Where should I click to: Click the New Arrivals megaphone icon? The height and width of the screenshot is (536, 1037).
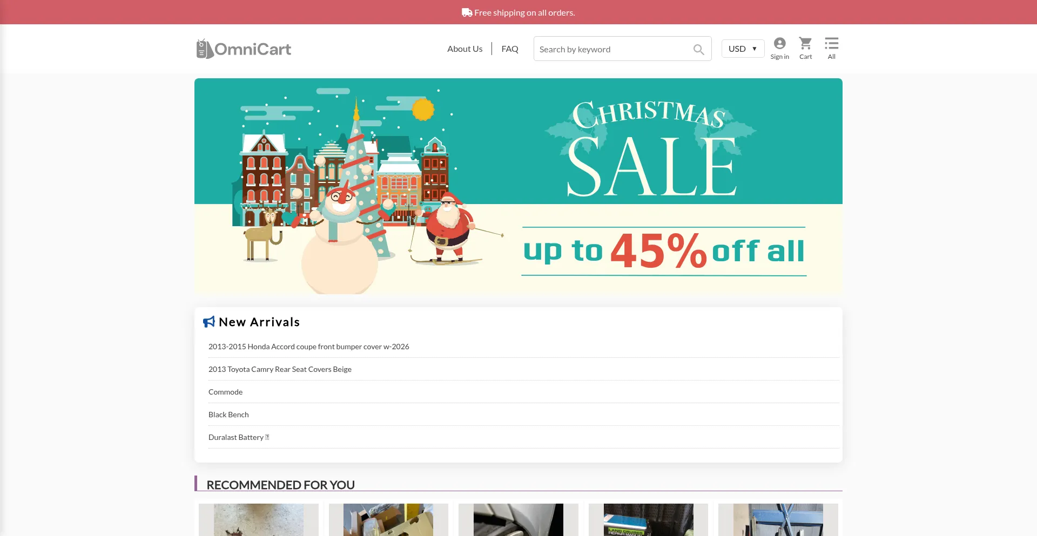tap(209, 322)
